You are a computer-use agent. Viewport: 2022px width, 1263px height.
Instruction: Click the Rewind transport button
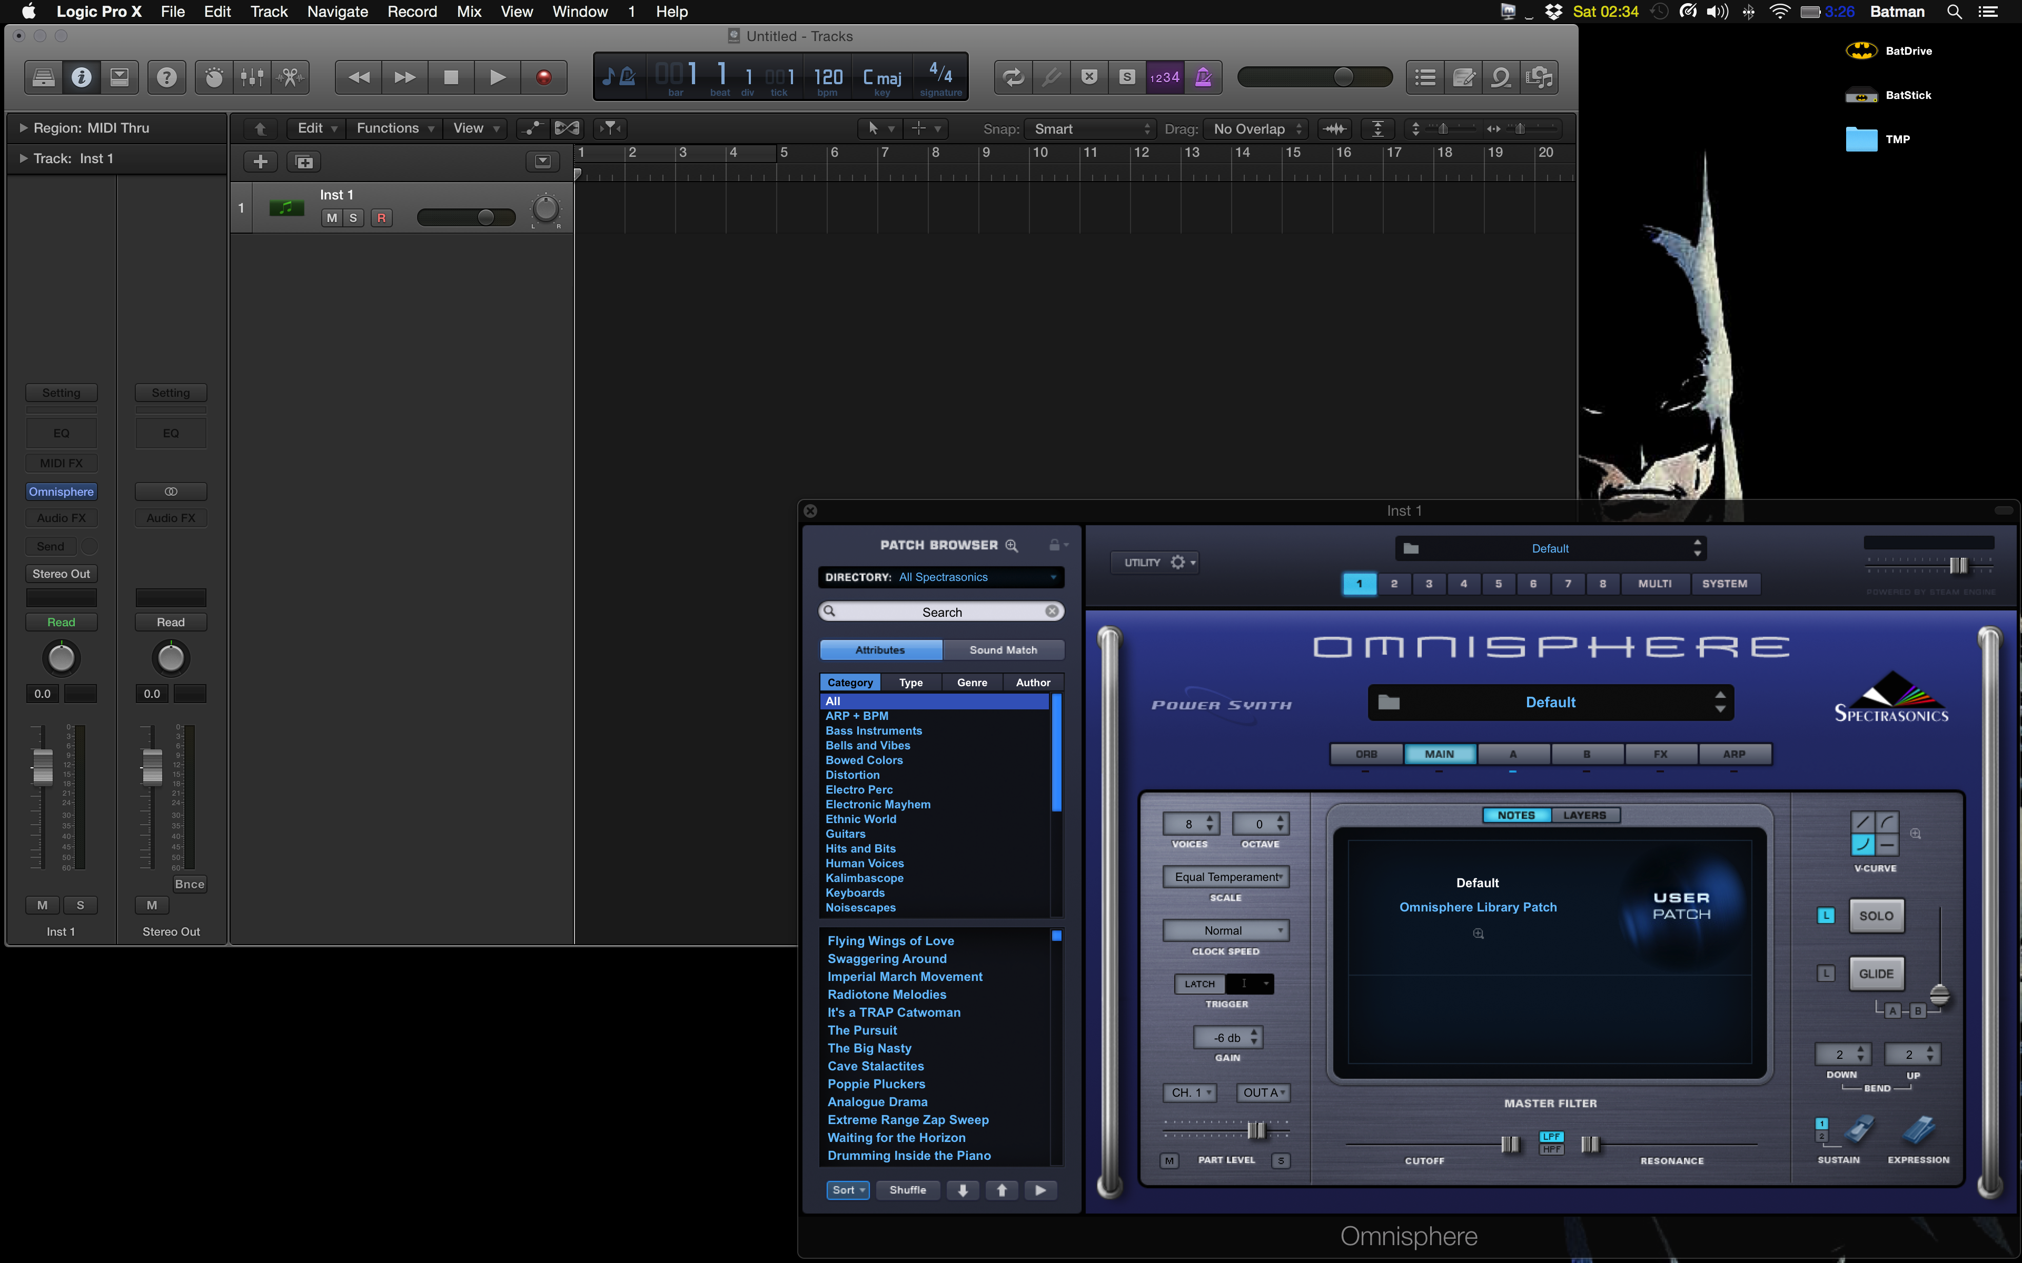(x=359, y=78)
